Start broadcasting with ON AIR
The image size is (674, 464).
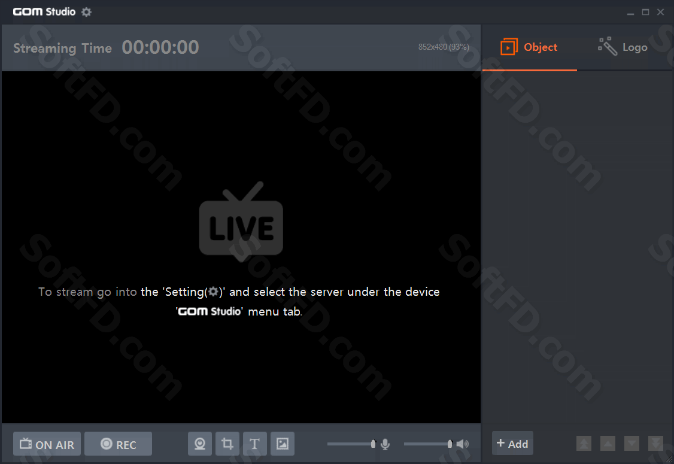pyautogui.click(x=47, y=444)
